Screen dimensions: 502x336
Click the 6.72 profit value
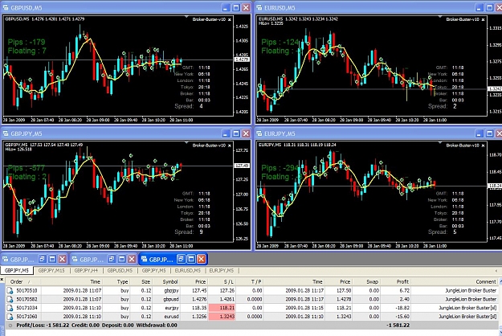(404, 291)
